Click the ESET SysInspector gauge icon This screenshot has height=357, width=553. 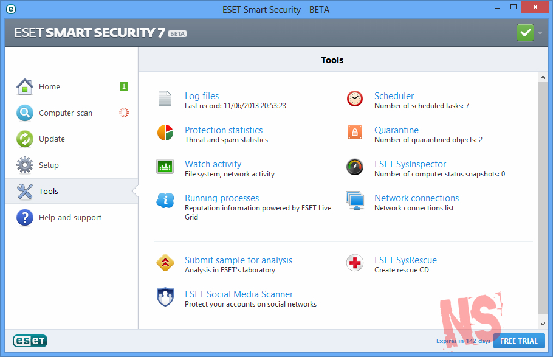click(355, 167)
